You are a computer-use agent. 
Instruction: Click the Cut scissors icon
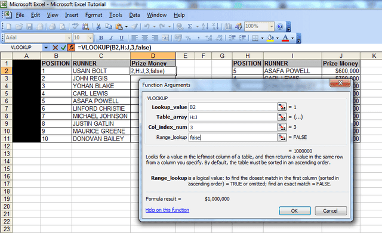tap(98, 26)
